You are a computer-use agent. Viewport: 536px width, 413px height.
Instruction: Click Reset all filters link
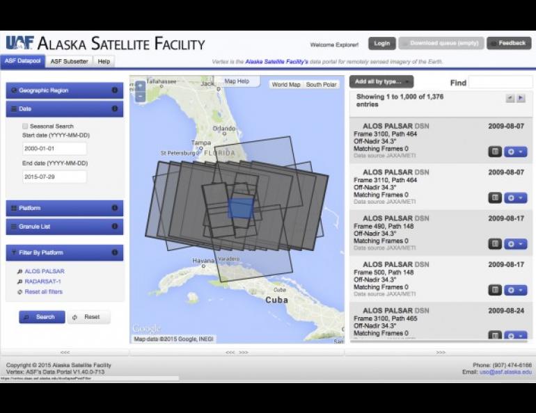point(43,292)
